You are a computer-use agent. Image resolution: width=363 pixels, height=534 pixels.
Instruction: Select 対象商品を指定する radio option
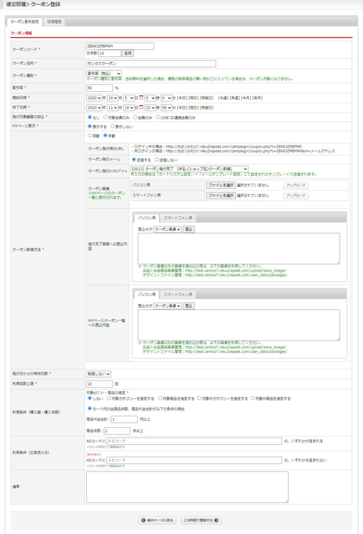click(x=160, y=398)
